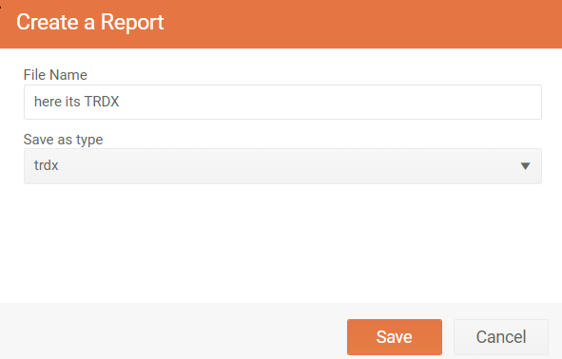This screenshot has width=562, height=359.
Task: Place cursor after TRDX in file name
Action: [x=120, y=102]
